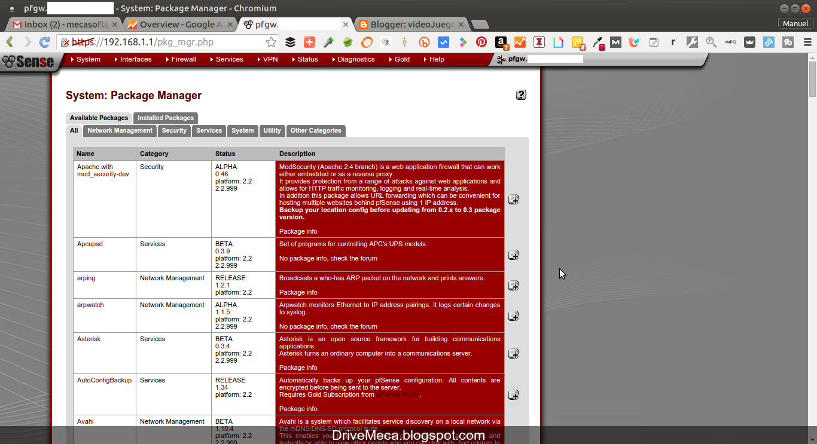Open Package info link for Apache mod_security-dev
The image size is (817, 444).
[x=298, y=231]
